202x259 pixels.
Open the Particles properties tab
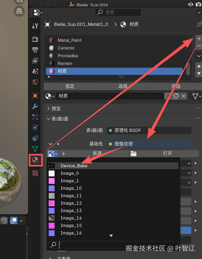(x=35, y=117)
